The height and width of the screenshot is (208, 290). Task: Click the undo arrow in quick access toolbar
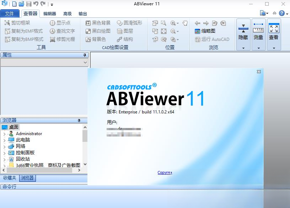click(x=36, y=4)
